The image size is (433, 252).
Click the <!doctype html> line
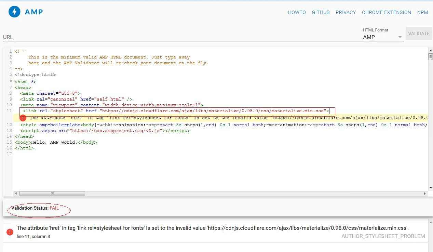click(x=35, y=74)
